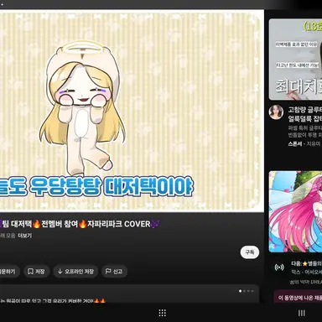Click the chibi video player area
322x322 pixels.
[x=132, y=111]
